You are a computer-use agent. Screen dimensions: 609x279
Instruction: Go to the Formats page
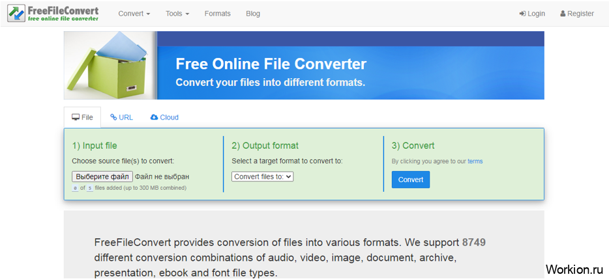coord(217,14)
